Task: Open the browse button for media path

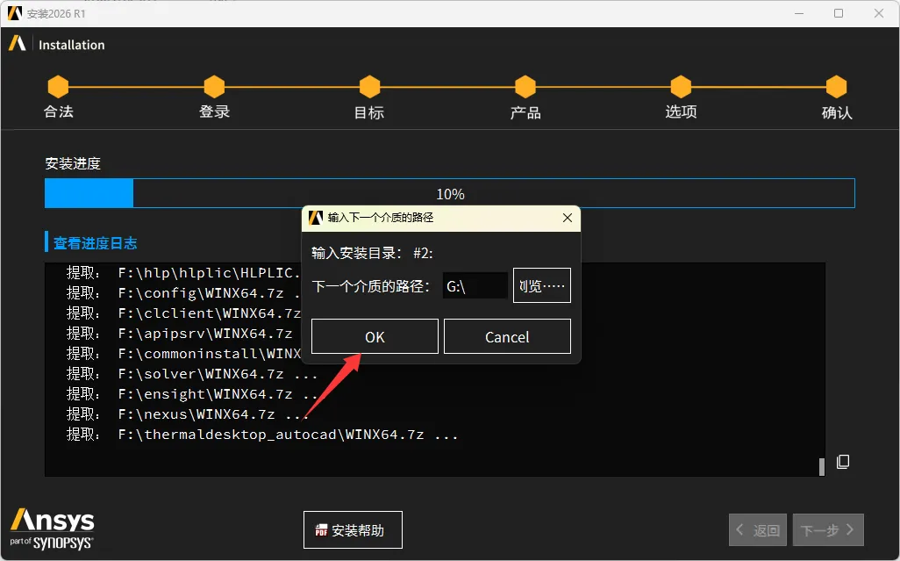Action: (x=542, y=285)
